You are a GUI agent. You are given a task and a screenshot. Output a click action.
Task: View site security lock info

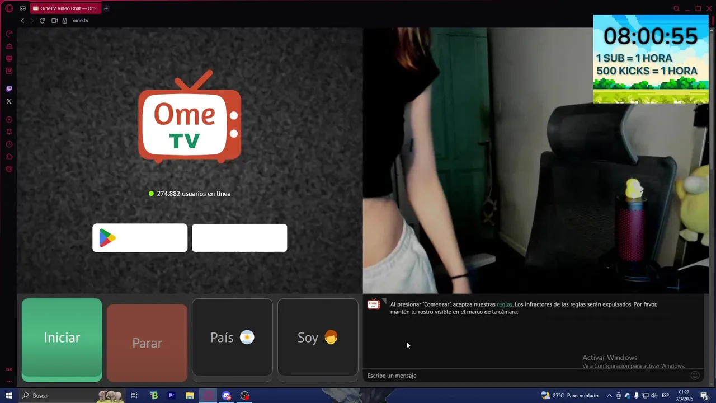click(x=64, y=21)
